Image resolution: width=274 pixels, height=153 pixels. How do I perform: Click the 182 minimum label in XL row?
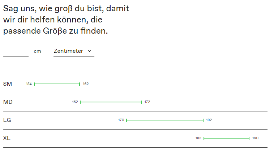pos(198,138)
